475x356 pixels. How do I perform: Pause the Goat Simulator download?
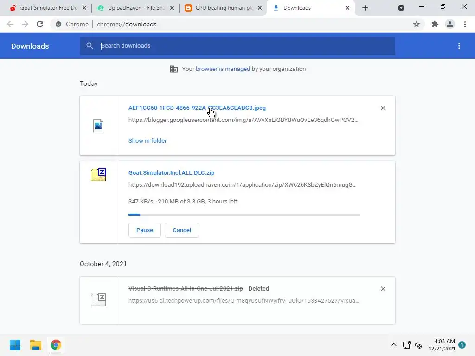point(145,230)
